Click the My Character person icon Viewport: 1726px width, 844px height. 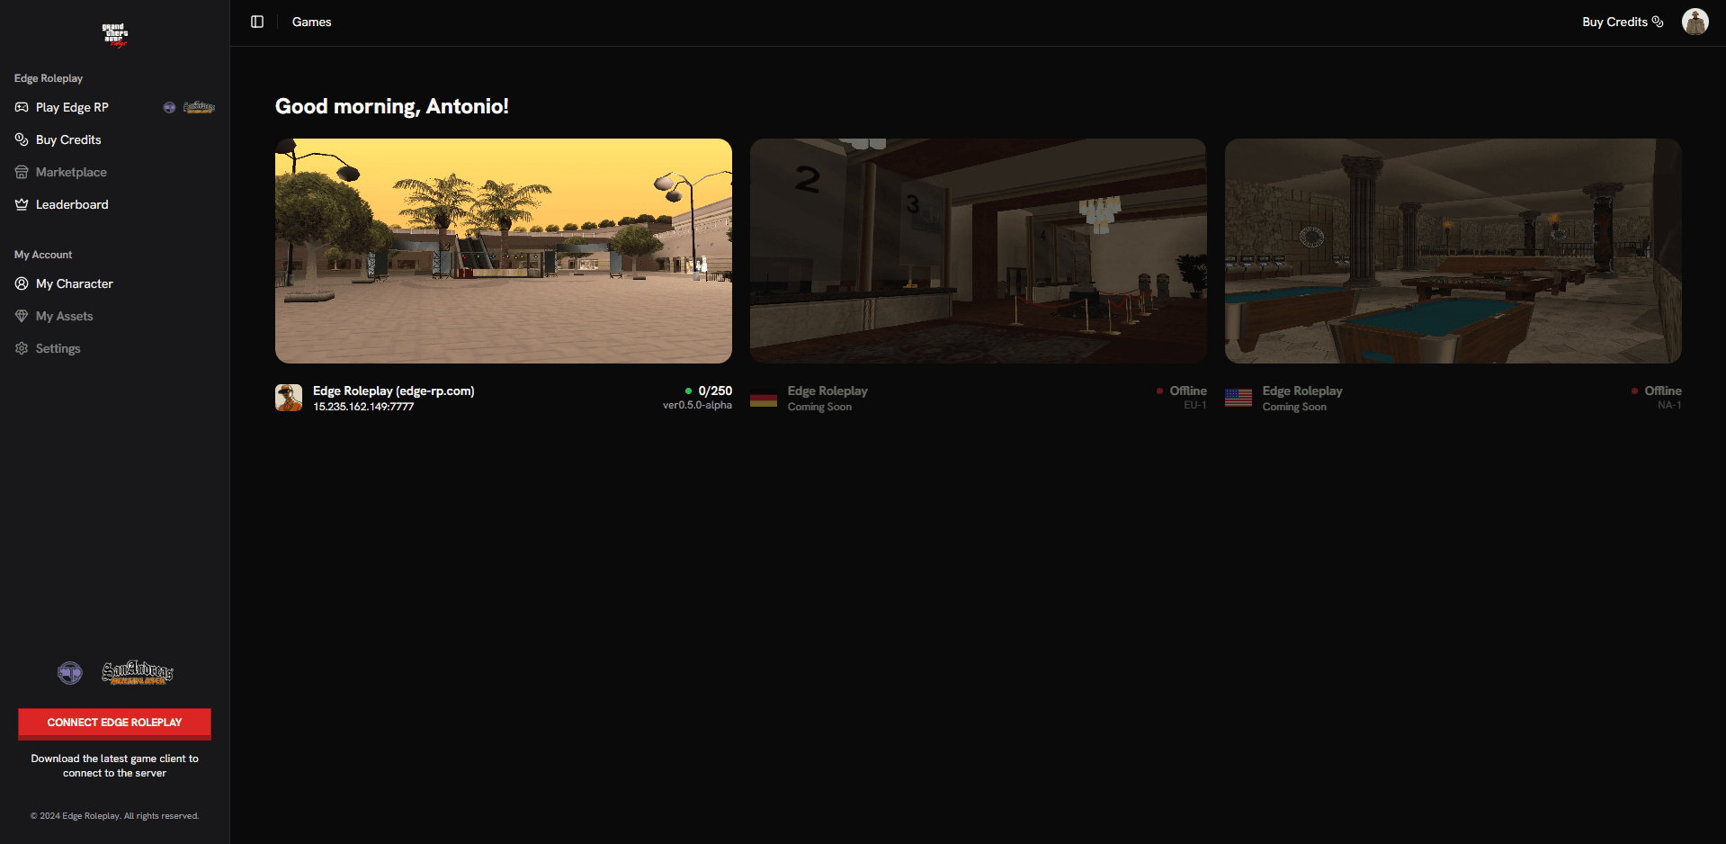point(22,283)
